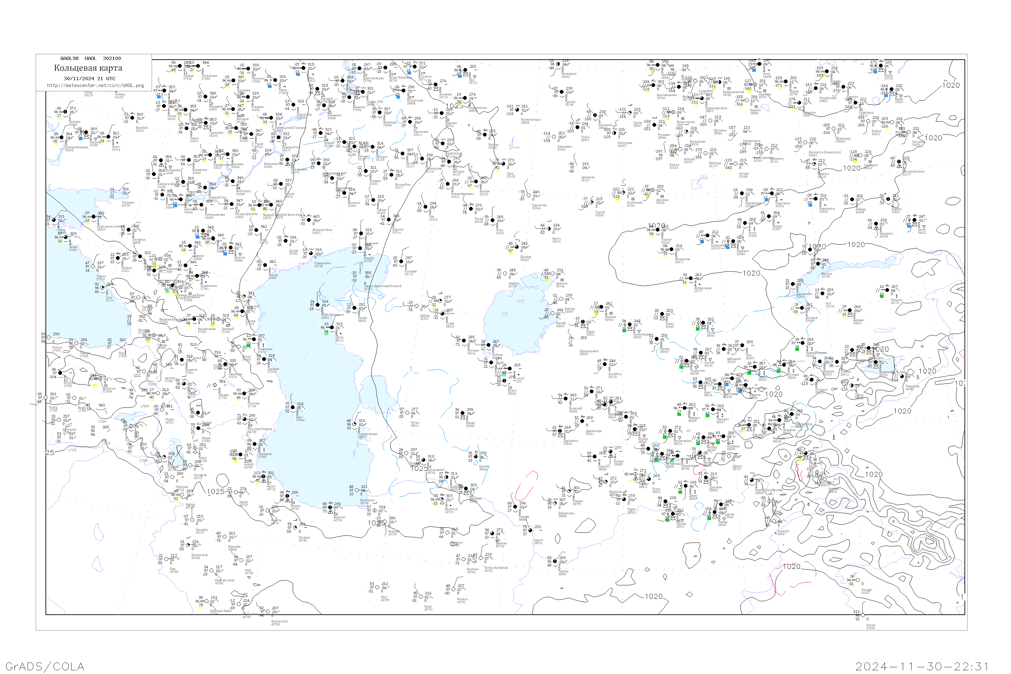Click the Жетыконыр station circle marker
The width and height of the screenshot is (1011, 674).
tap(692, 279)
